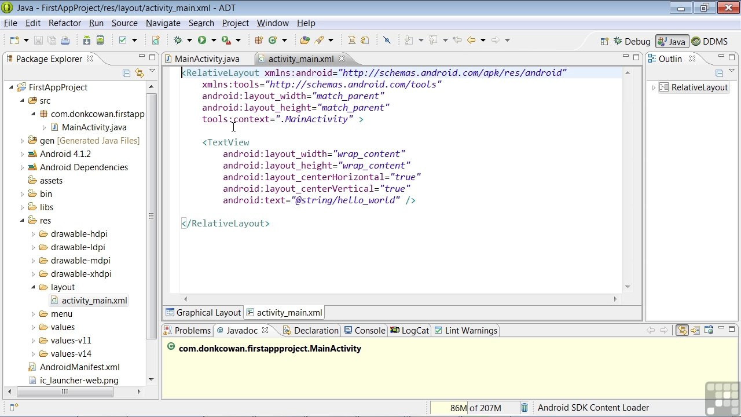Expand the gen Generated Java Files node
Screen dimensions: 741x417
click(x=22, y=140)
